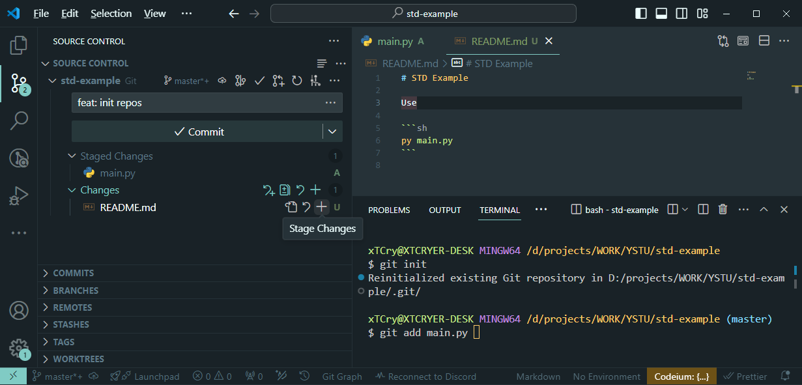Stage README.md with the plus button
802x385 pixels.
(321, 207)
